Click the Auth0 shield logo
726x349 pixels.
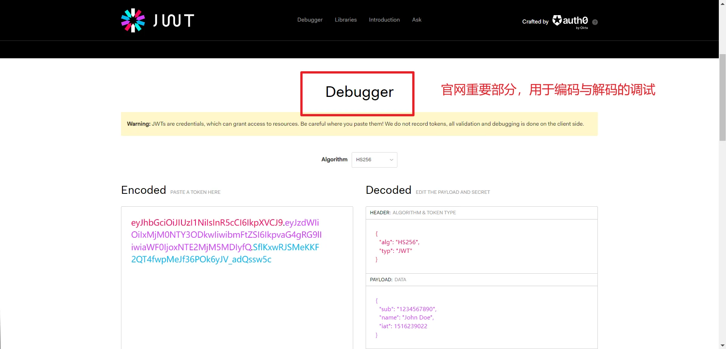pos(557,20)
